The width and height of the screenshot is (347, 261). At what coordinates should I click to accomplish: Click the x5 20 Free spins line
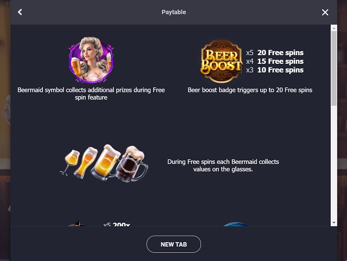coord(275,53)
